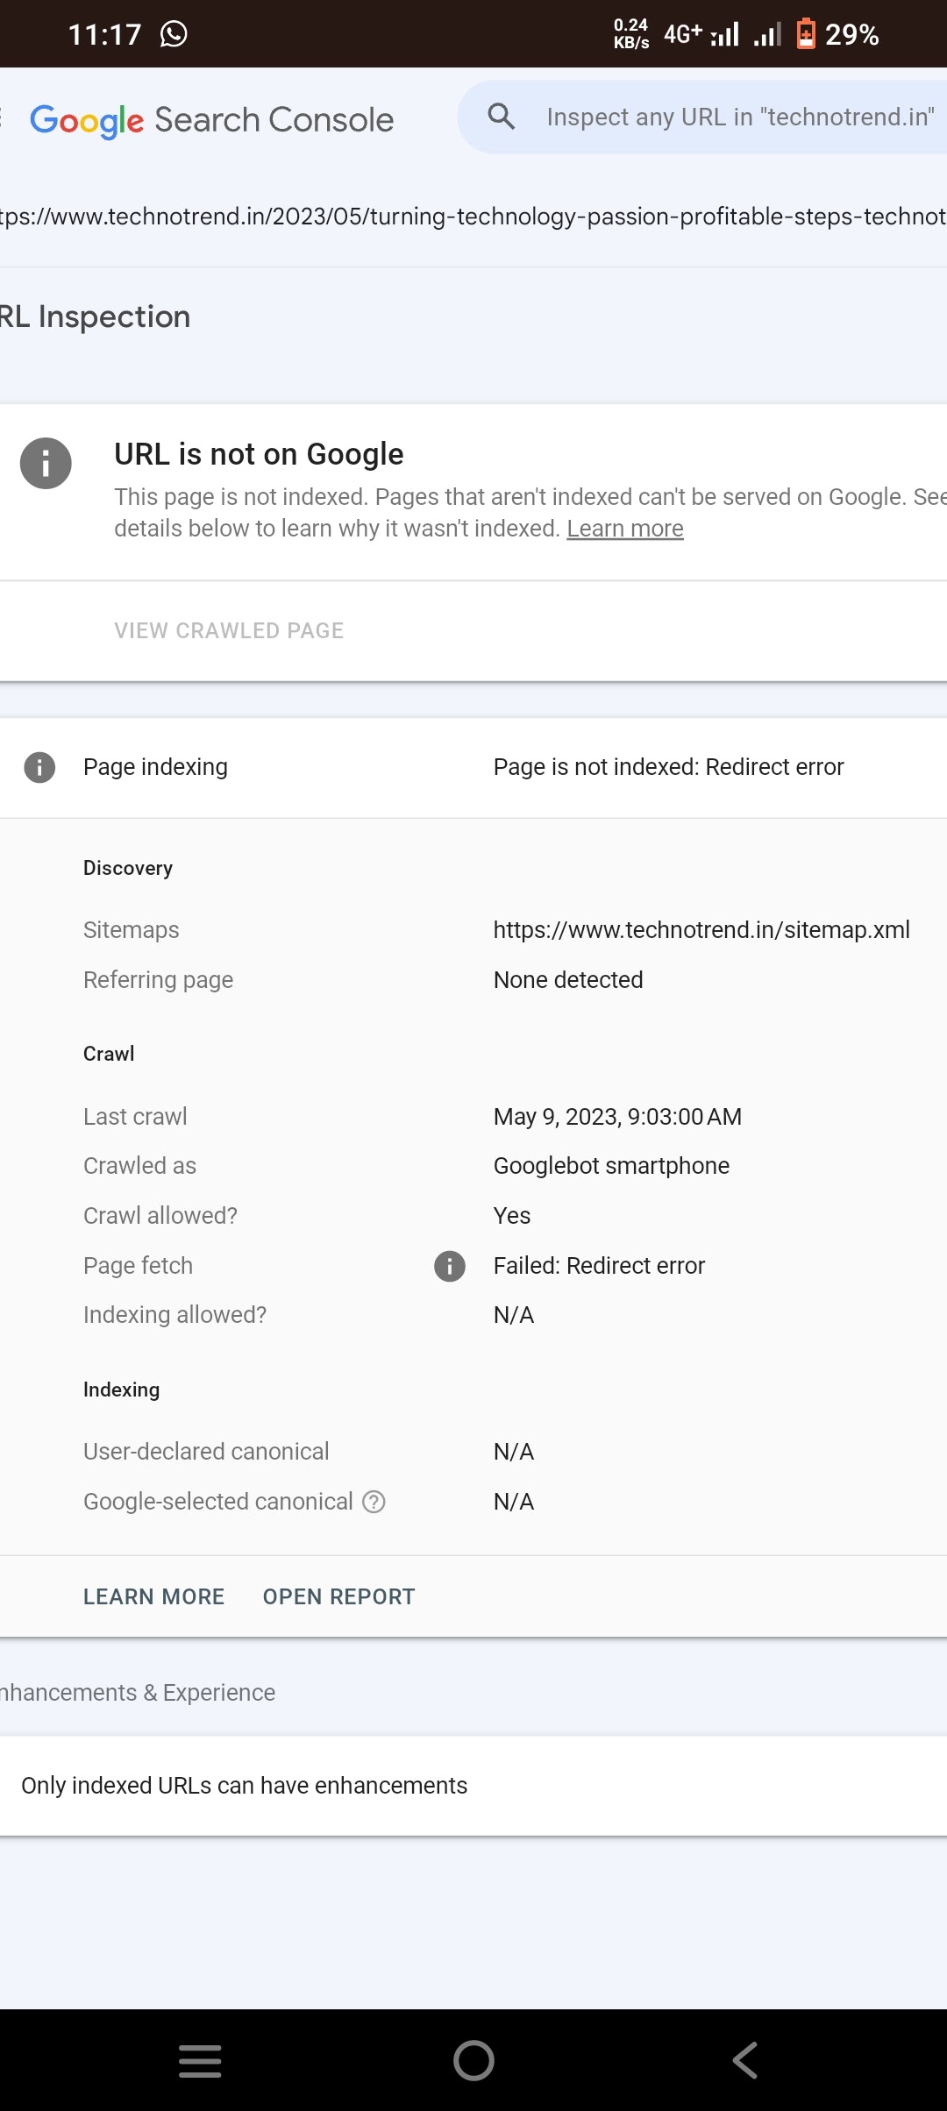
Task: Open Google-selected canonical help icon
Action: pyautogui.click(x=374, y=1502)
